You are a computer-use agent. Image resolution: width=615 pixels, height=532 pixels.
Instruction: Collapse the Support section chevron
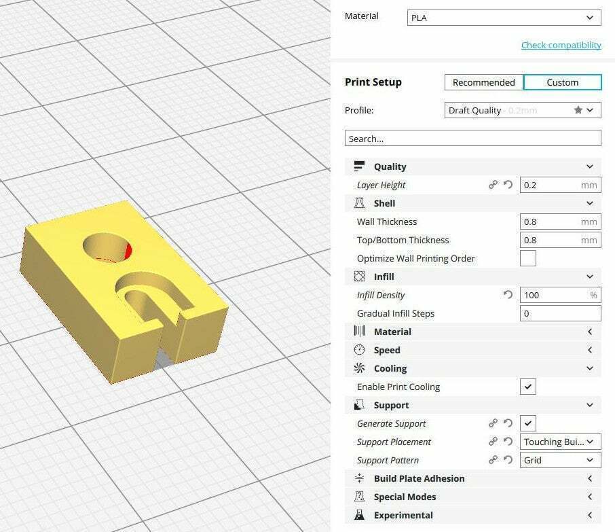(x=589, y=405)
